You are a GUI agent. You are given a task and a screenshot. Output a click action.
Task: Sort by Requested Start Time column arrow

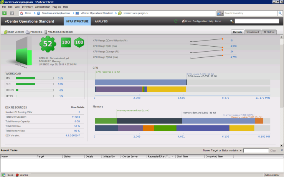click(173, 156)
